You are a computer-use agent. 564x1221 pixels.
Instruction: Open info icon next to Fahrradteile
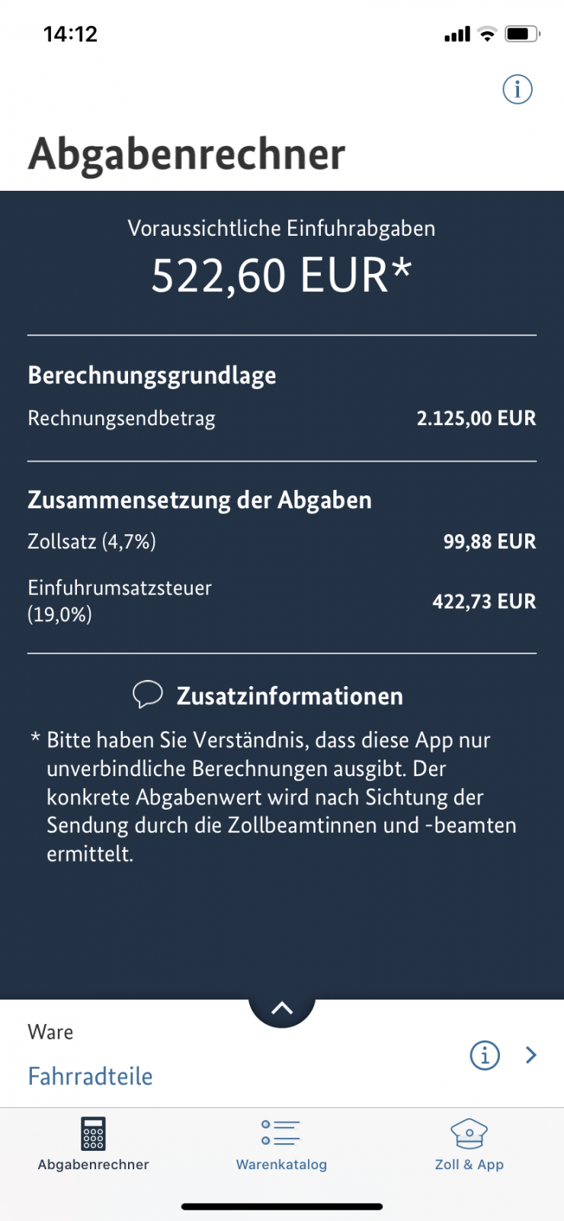coord(485,1055)
